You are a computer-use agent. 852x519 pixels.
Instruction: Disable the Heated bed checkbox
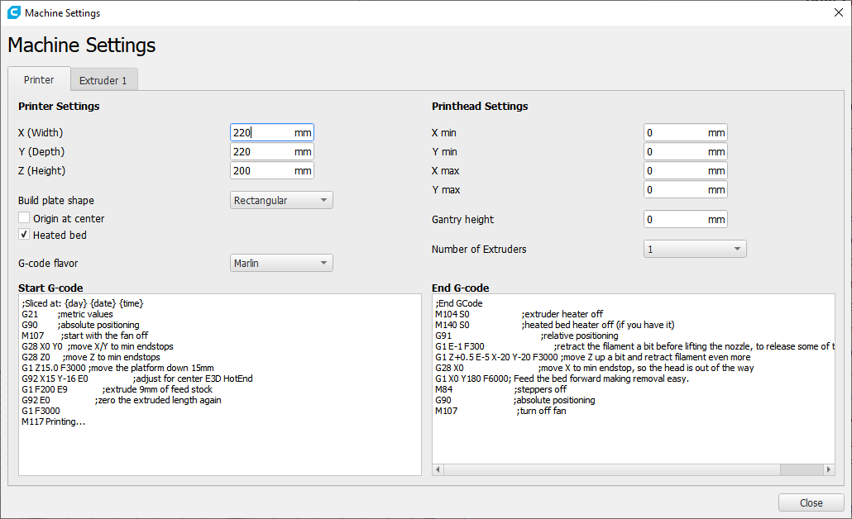pyautogui.click(x=23, y=234)
